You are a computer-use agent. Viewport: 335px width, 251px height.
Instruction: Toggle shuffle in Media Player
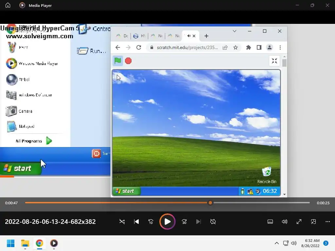pyautogui.click(x=122, y=222)
